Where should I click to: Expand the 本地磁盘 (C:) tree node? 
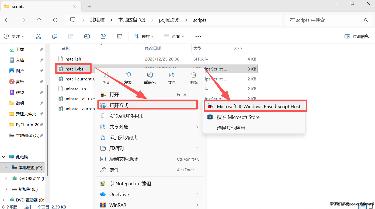pos(6,168)
